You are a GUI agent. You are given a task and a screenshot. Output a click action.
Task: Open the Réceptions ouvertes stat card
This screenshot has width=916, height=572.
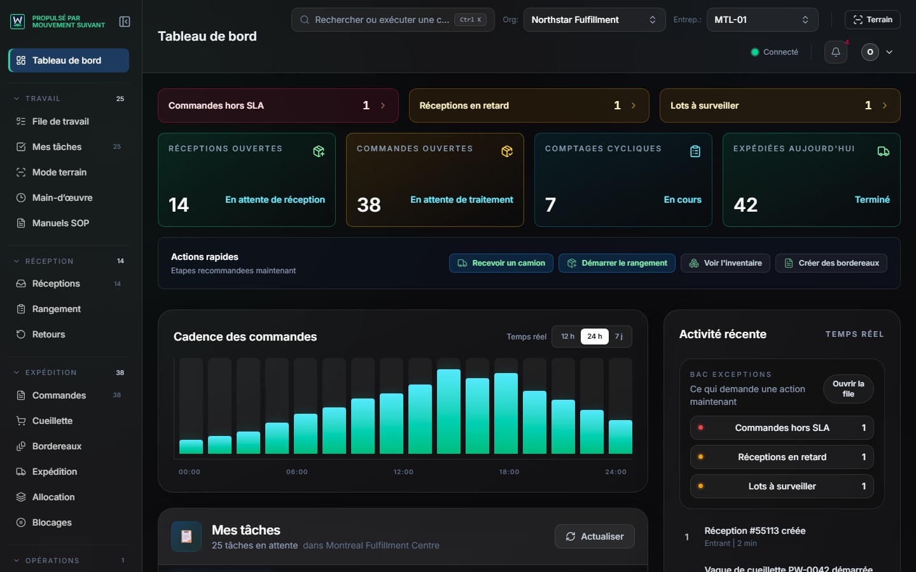(247, 180)
